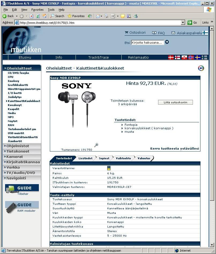This screenshot has height=254, width=216.
Task: Expand the Address bar URL dropdown
Action: point(183,22)
